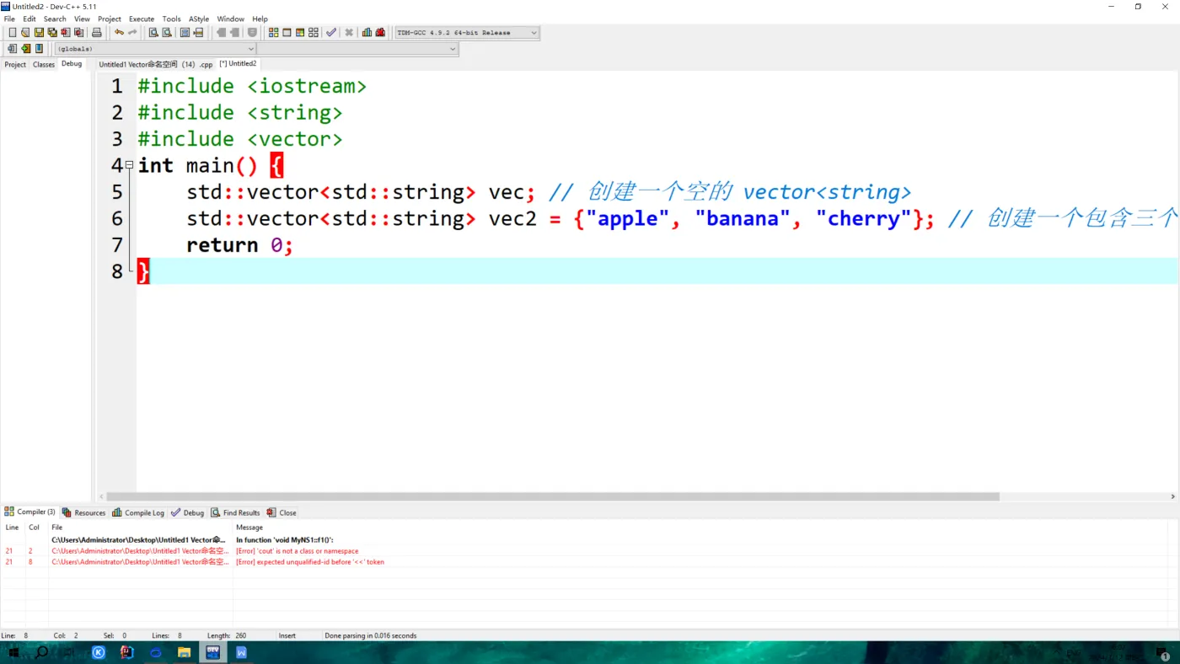Click the Syntax Check checkmark icon

click(331, 33)
